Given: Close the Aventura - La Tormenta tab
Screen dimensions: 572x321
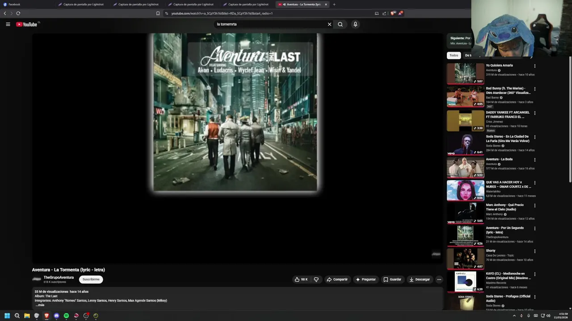Looking at the screenshot, I should coord(326,4).
